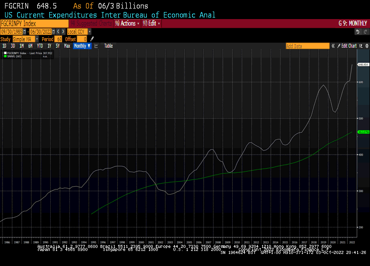Click the redo arrow icon
Image resolution: width=370 pixels, height=266 pixels.
pyautogui.click(x=364, y=32)
